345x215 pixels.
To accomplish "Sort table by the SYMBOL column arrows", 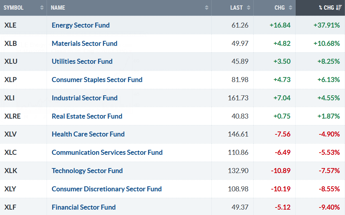I will (x=42, y=8).
